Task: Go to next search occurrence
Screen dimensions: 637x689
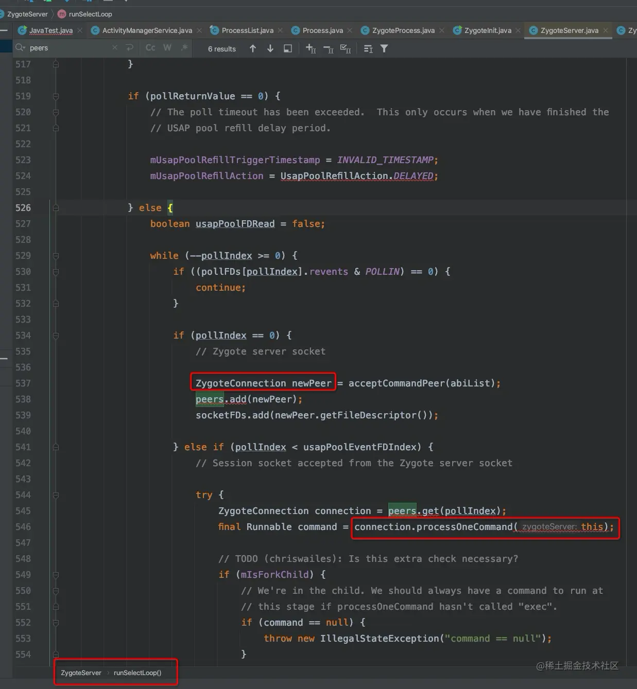Action: point(270,48)
